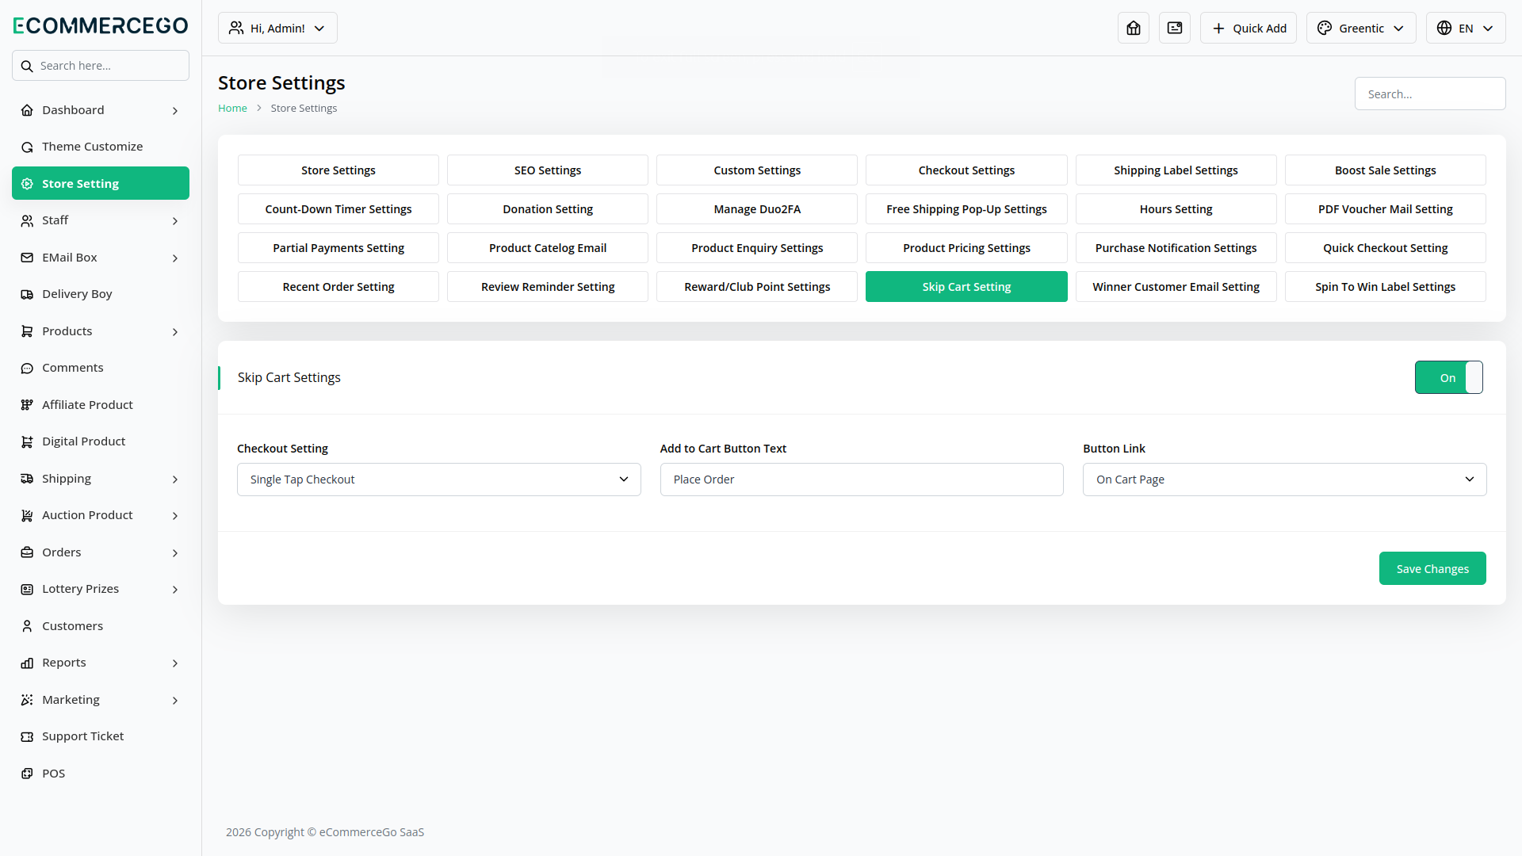Click the Support Ticket icon
Screen dimensions: 1522x856
[x=27, y=736]
